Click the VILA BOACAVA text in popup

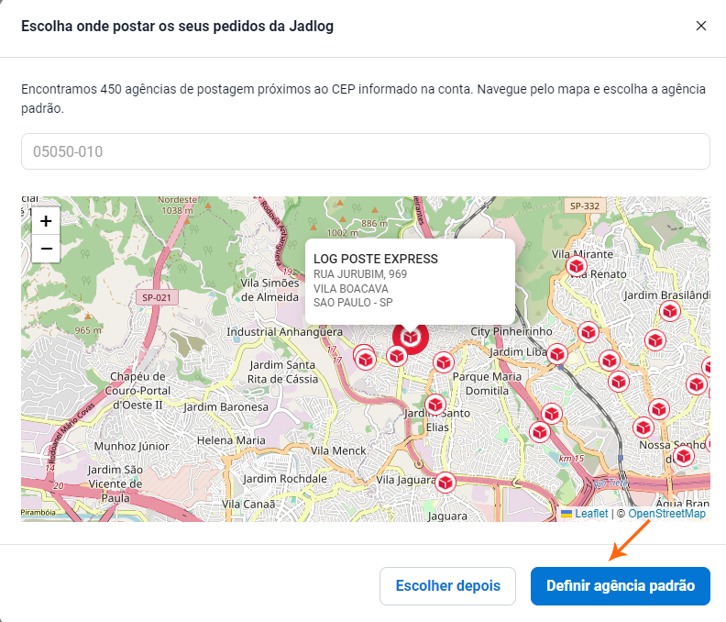pos(351,288)
